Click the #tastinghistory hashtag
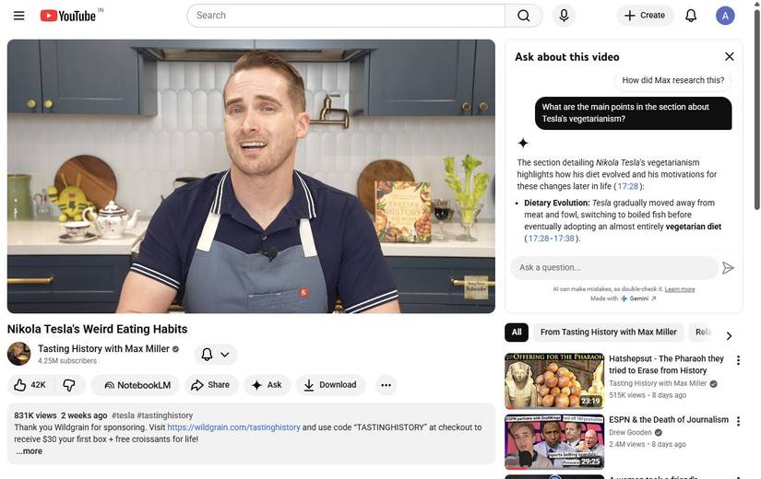761x479 pixels. (x=165, y=415)
